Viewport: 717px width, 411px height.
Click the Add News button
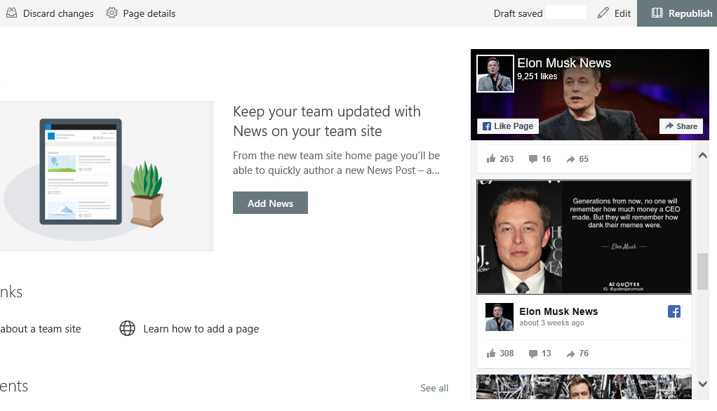270,203
